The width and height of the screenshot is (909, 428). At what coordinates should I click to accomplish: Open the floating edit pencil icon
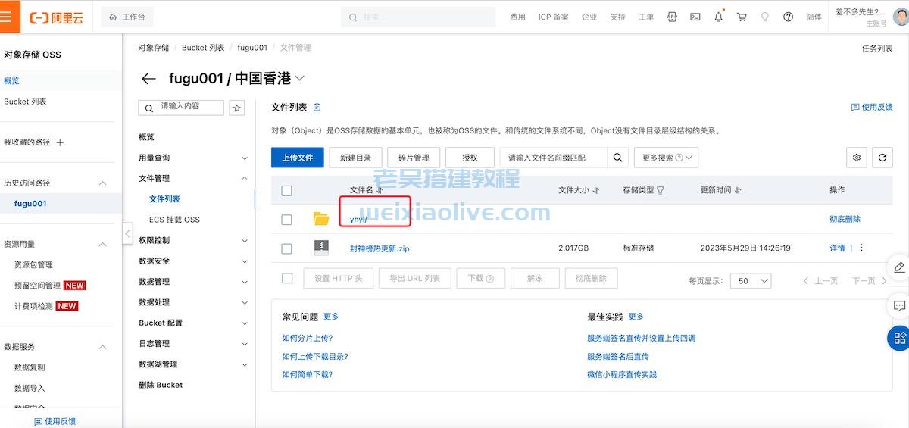[x=899, y=267]
